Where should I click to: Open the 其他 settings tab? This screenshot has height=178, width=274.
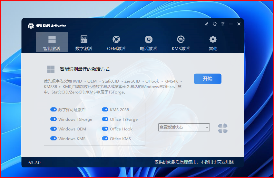coord(213,43)
